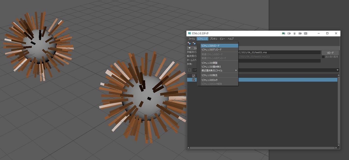This screenshot has width=349, height=160.
Task: Click the second titlebar icon of the Reference Editor
Action: pyautogui.click(x=289, y=33)
